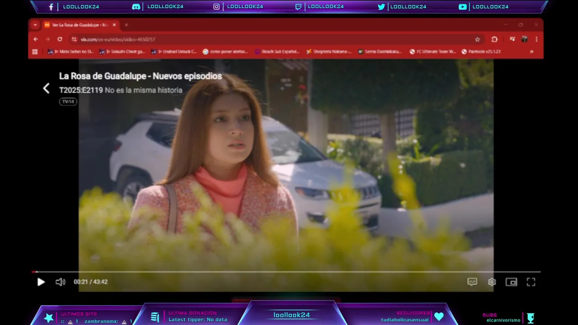Open the Sokushi Cheat bookmark
Screen dimensions: 578x325
[122, 51]
